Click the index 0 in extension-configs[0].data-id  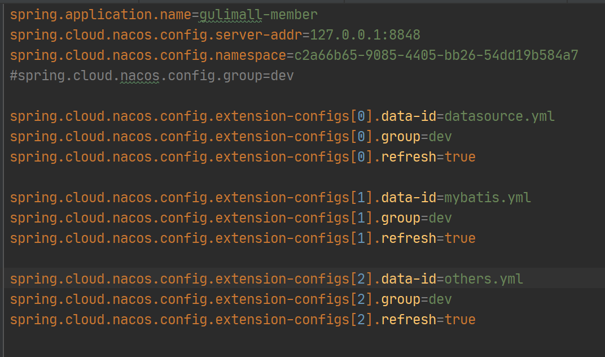(x=362, y=116)
